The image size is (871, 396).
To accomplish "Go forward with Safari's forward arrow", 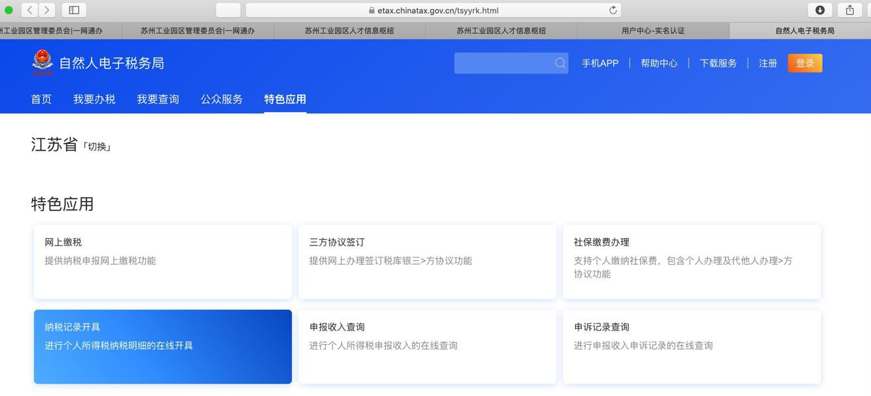I will 47,10.
